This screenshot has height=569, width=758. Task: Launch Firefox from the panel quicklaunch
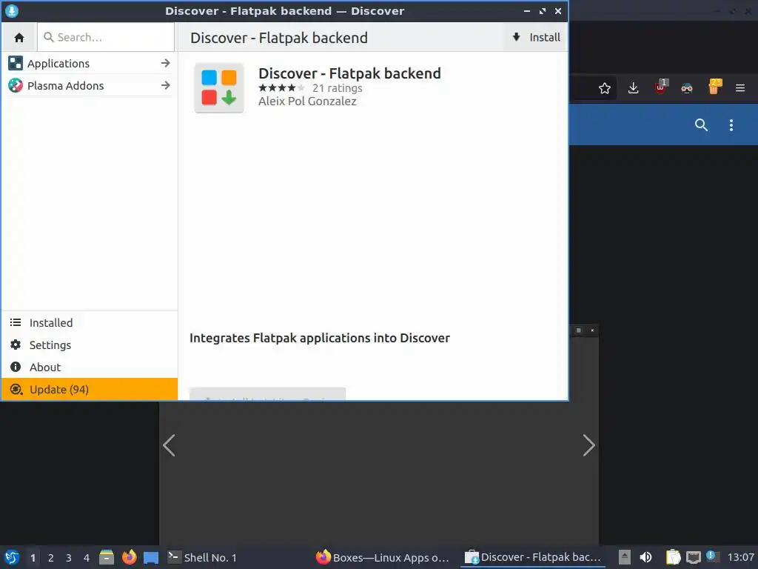point(129,557)
